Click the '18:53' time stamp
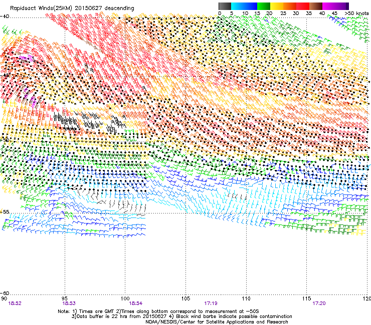371x325 pixels. (69, 303)
